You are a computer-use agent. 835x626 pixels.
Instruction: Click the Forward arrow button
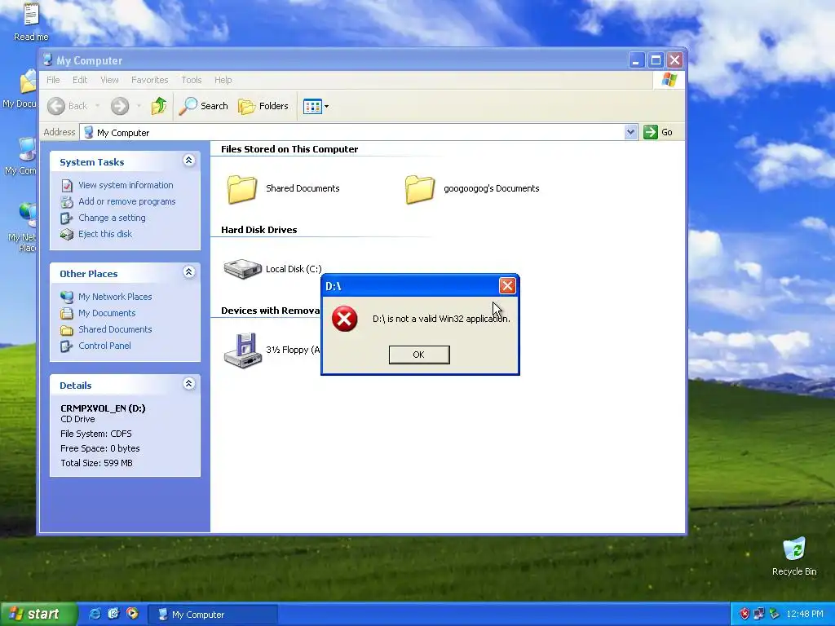coord(120,106)
